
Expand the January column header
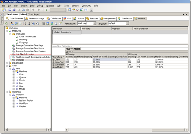pyautogui.click(x=67, y=54)
